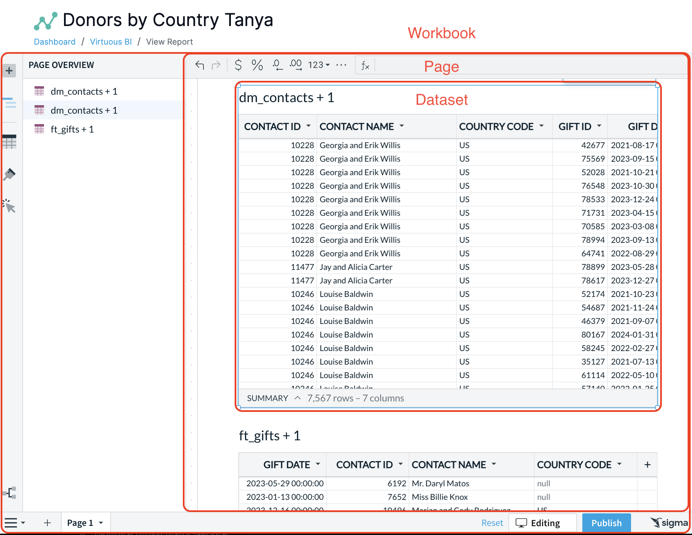Expand the SUMMARY bar caret
The height and width of the screenshot is (535, 692).
298,398
